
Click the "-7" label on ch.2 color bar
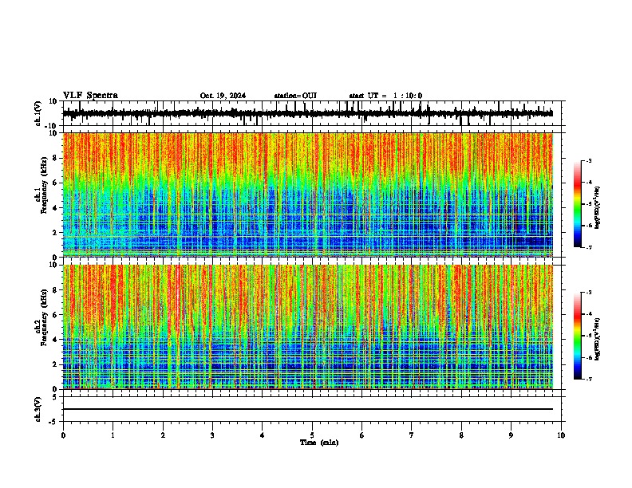coord(589,379)
